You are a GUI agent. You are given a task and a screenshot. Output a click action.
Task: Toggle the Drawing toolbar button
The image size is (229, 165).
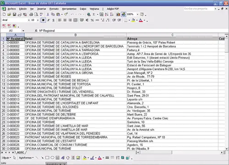coord(123,15)
